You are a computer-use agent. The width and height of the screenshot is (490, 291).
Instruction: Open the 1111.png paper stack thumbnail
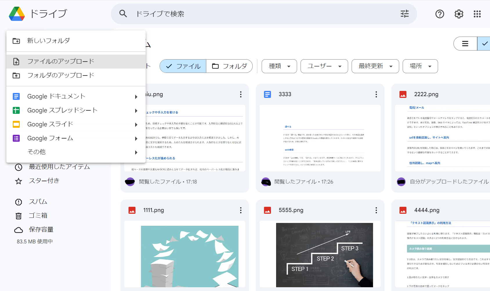coord(185,254)
